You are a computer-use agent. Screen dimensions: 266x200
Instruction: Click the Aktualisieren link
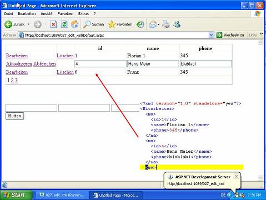19,64
